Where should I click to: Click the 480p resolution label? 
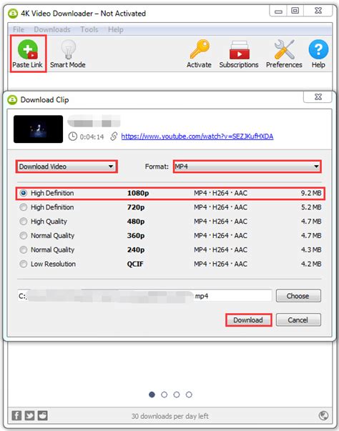[x=136, y=222]
